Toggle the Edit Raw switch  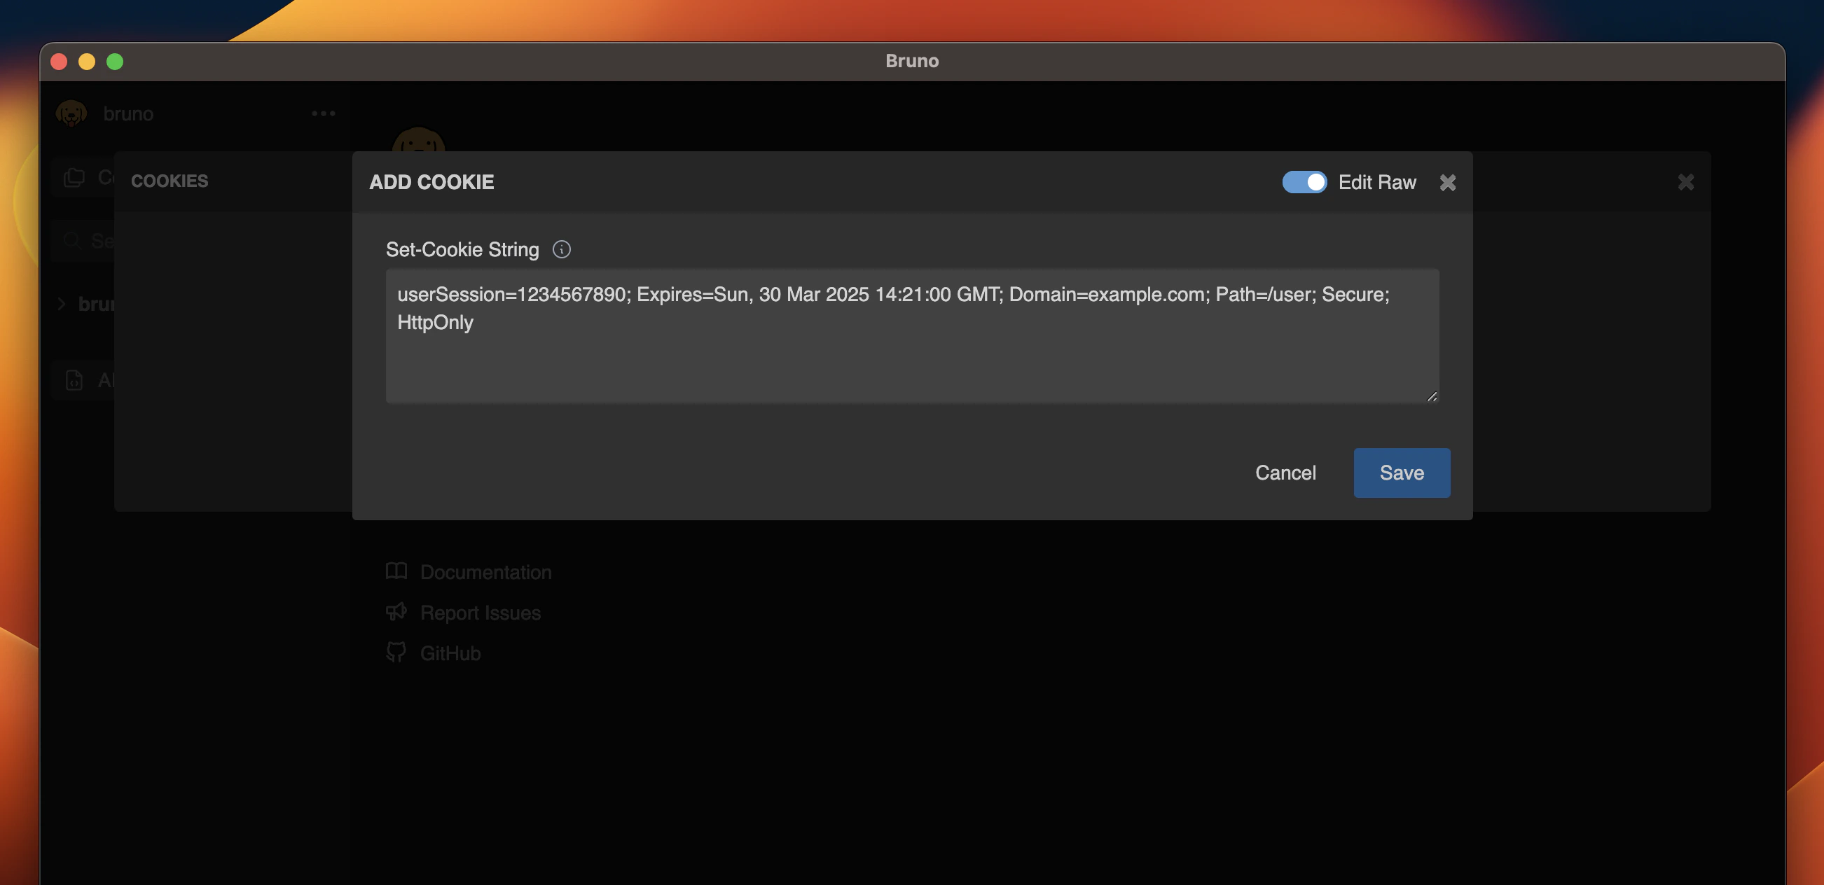(1304, 182)
